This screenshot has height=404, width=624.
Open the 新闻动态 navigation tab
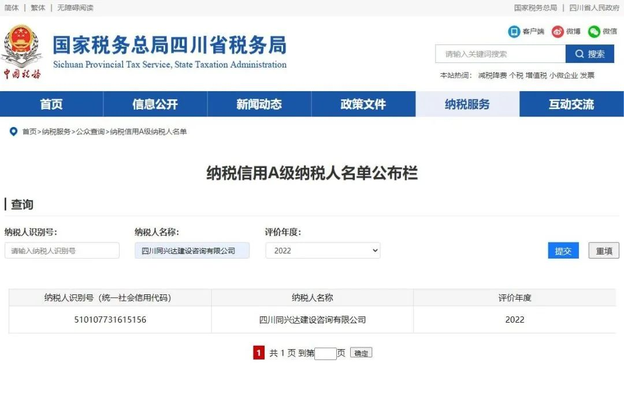(x=259, y=104)
